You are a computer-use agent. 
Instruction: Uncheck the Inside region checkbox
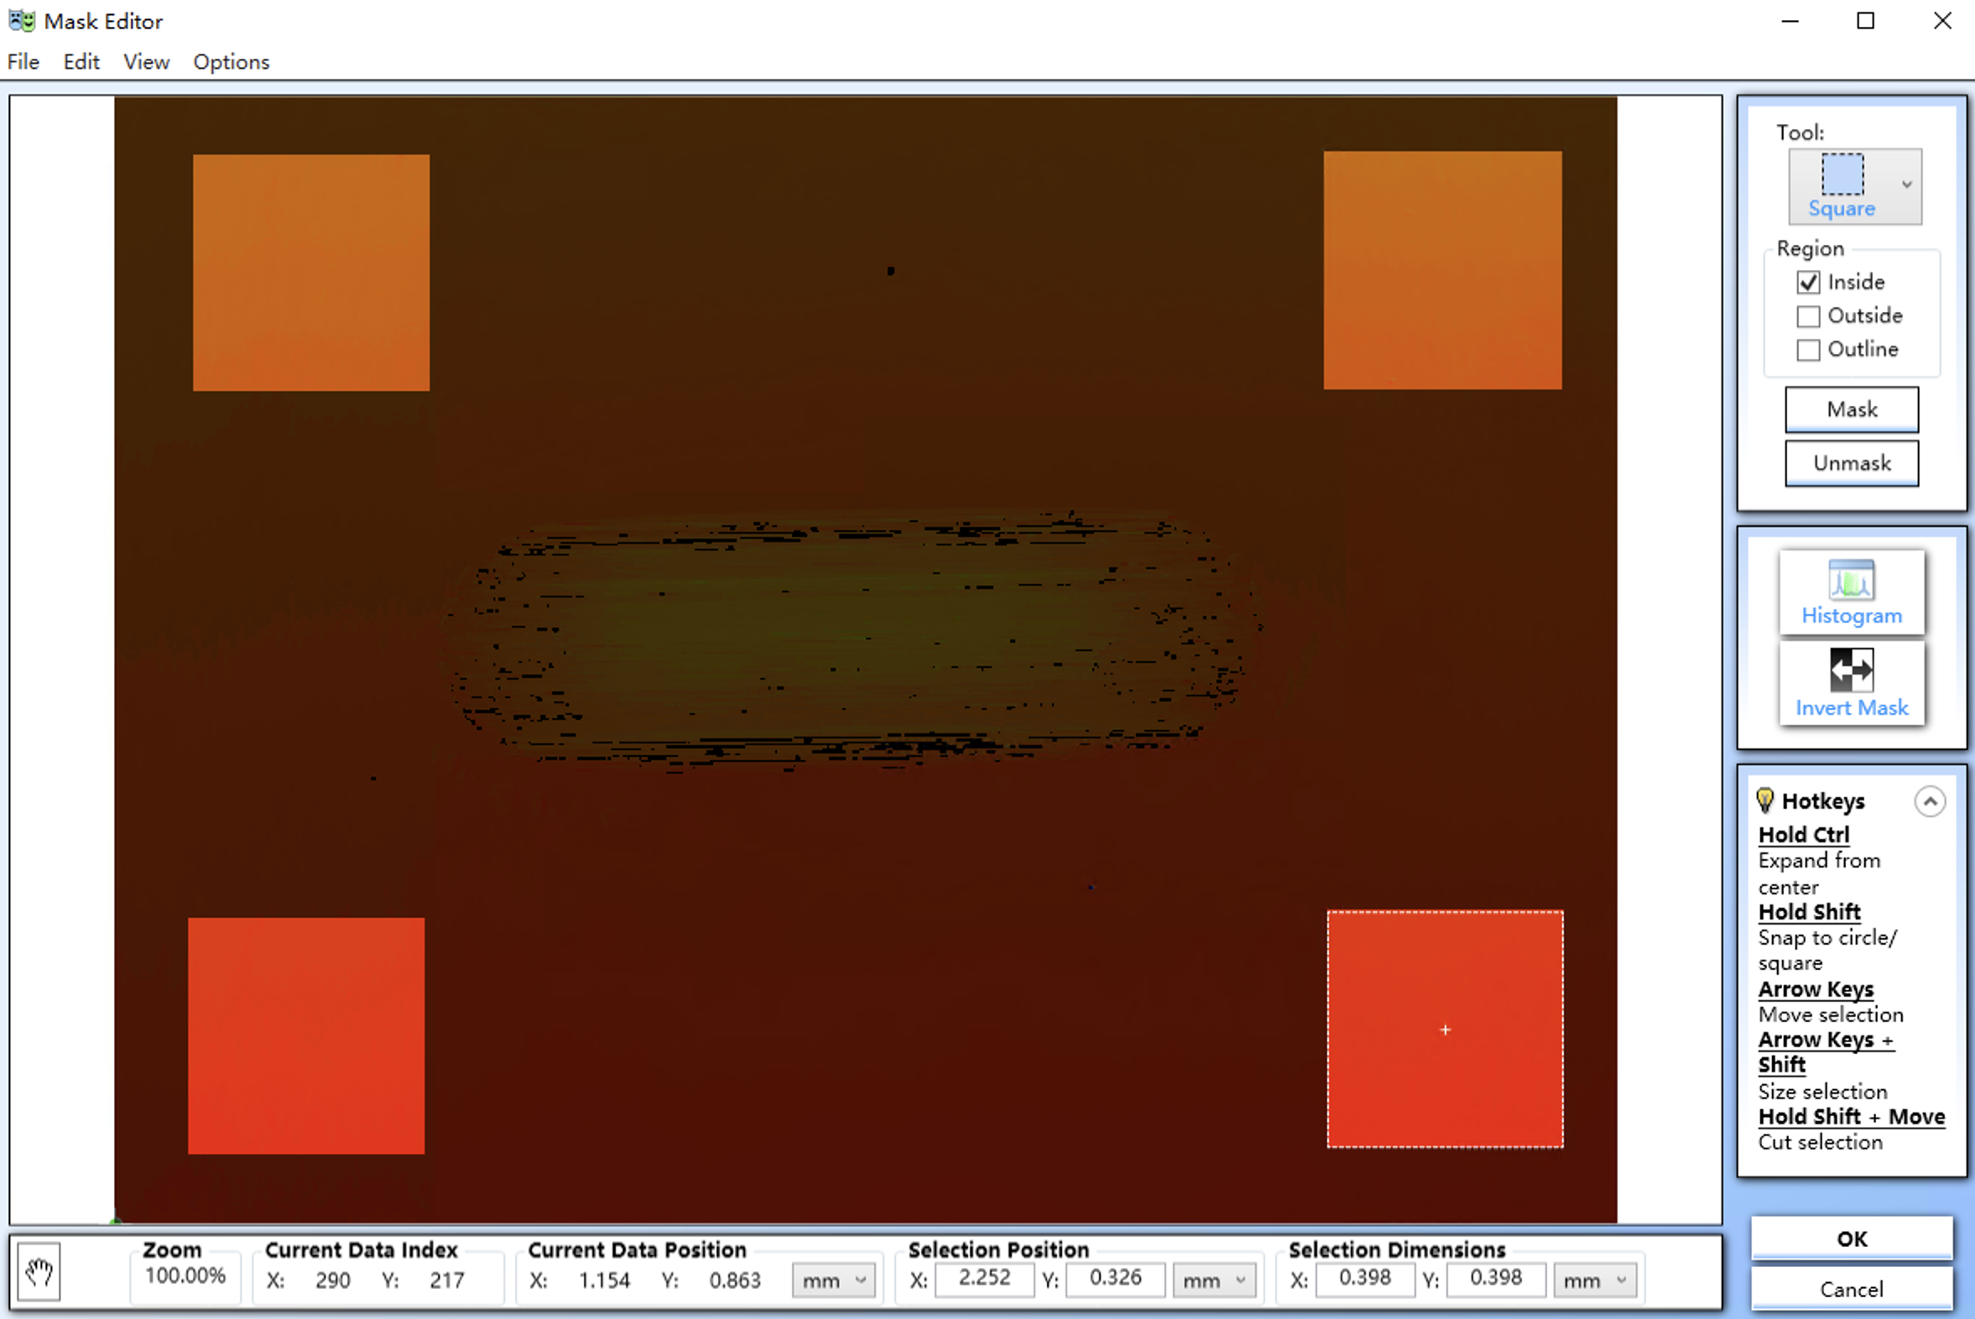tap(1807, 283)
